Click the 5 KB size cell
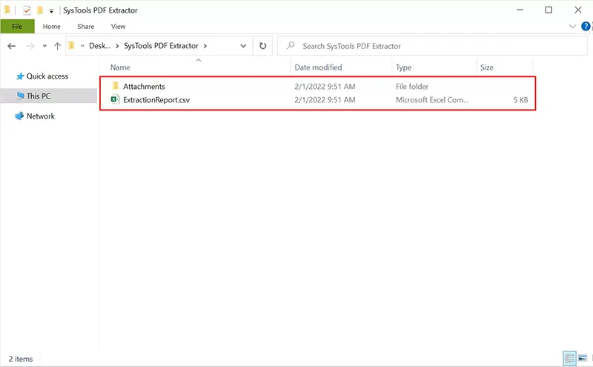This screenshot has width=593, height=367. click(x=520, y=100)
